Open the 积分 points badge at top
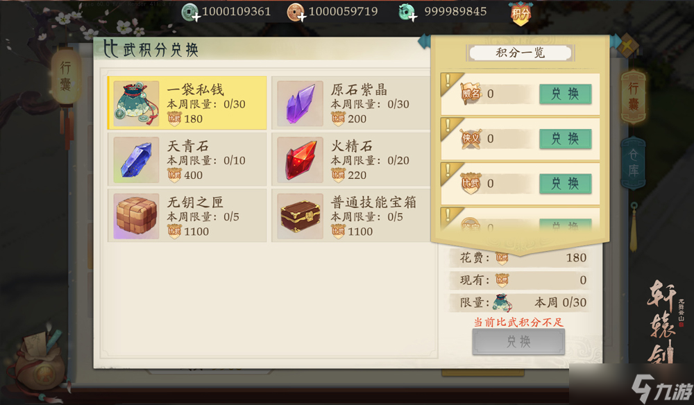The height and width of the screenshot is (405, 694). pos(521,14)
